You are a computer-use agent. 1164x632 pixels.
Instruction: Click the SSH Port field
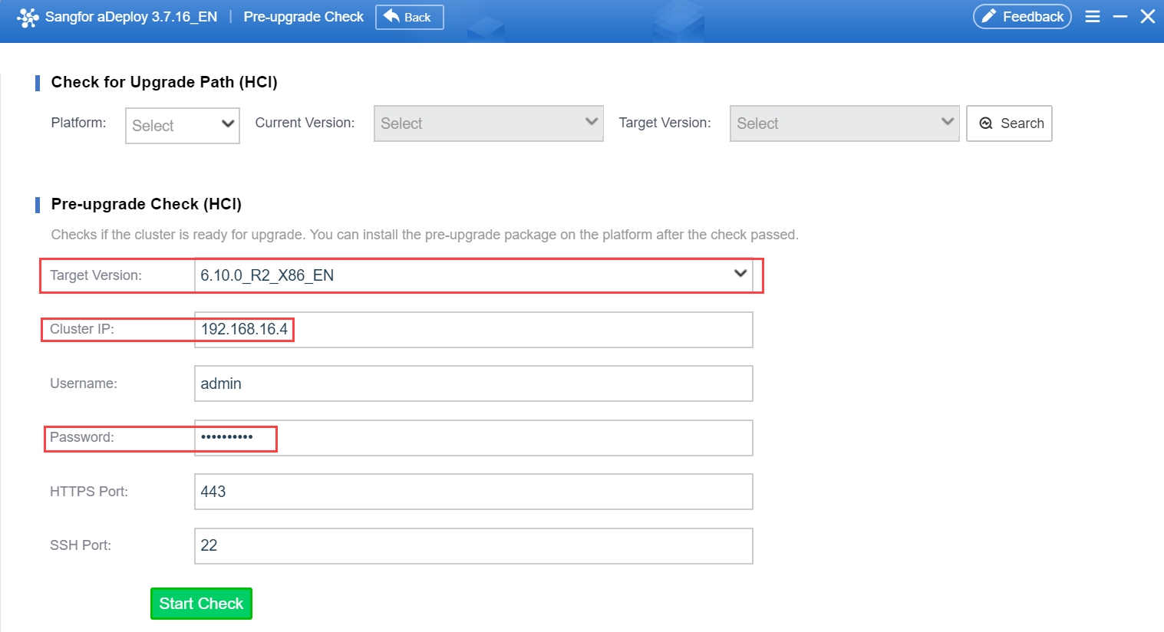473,546
